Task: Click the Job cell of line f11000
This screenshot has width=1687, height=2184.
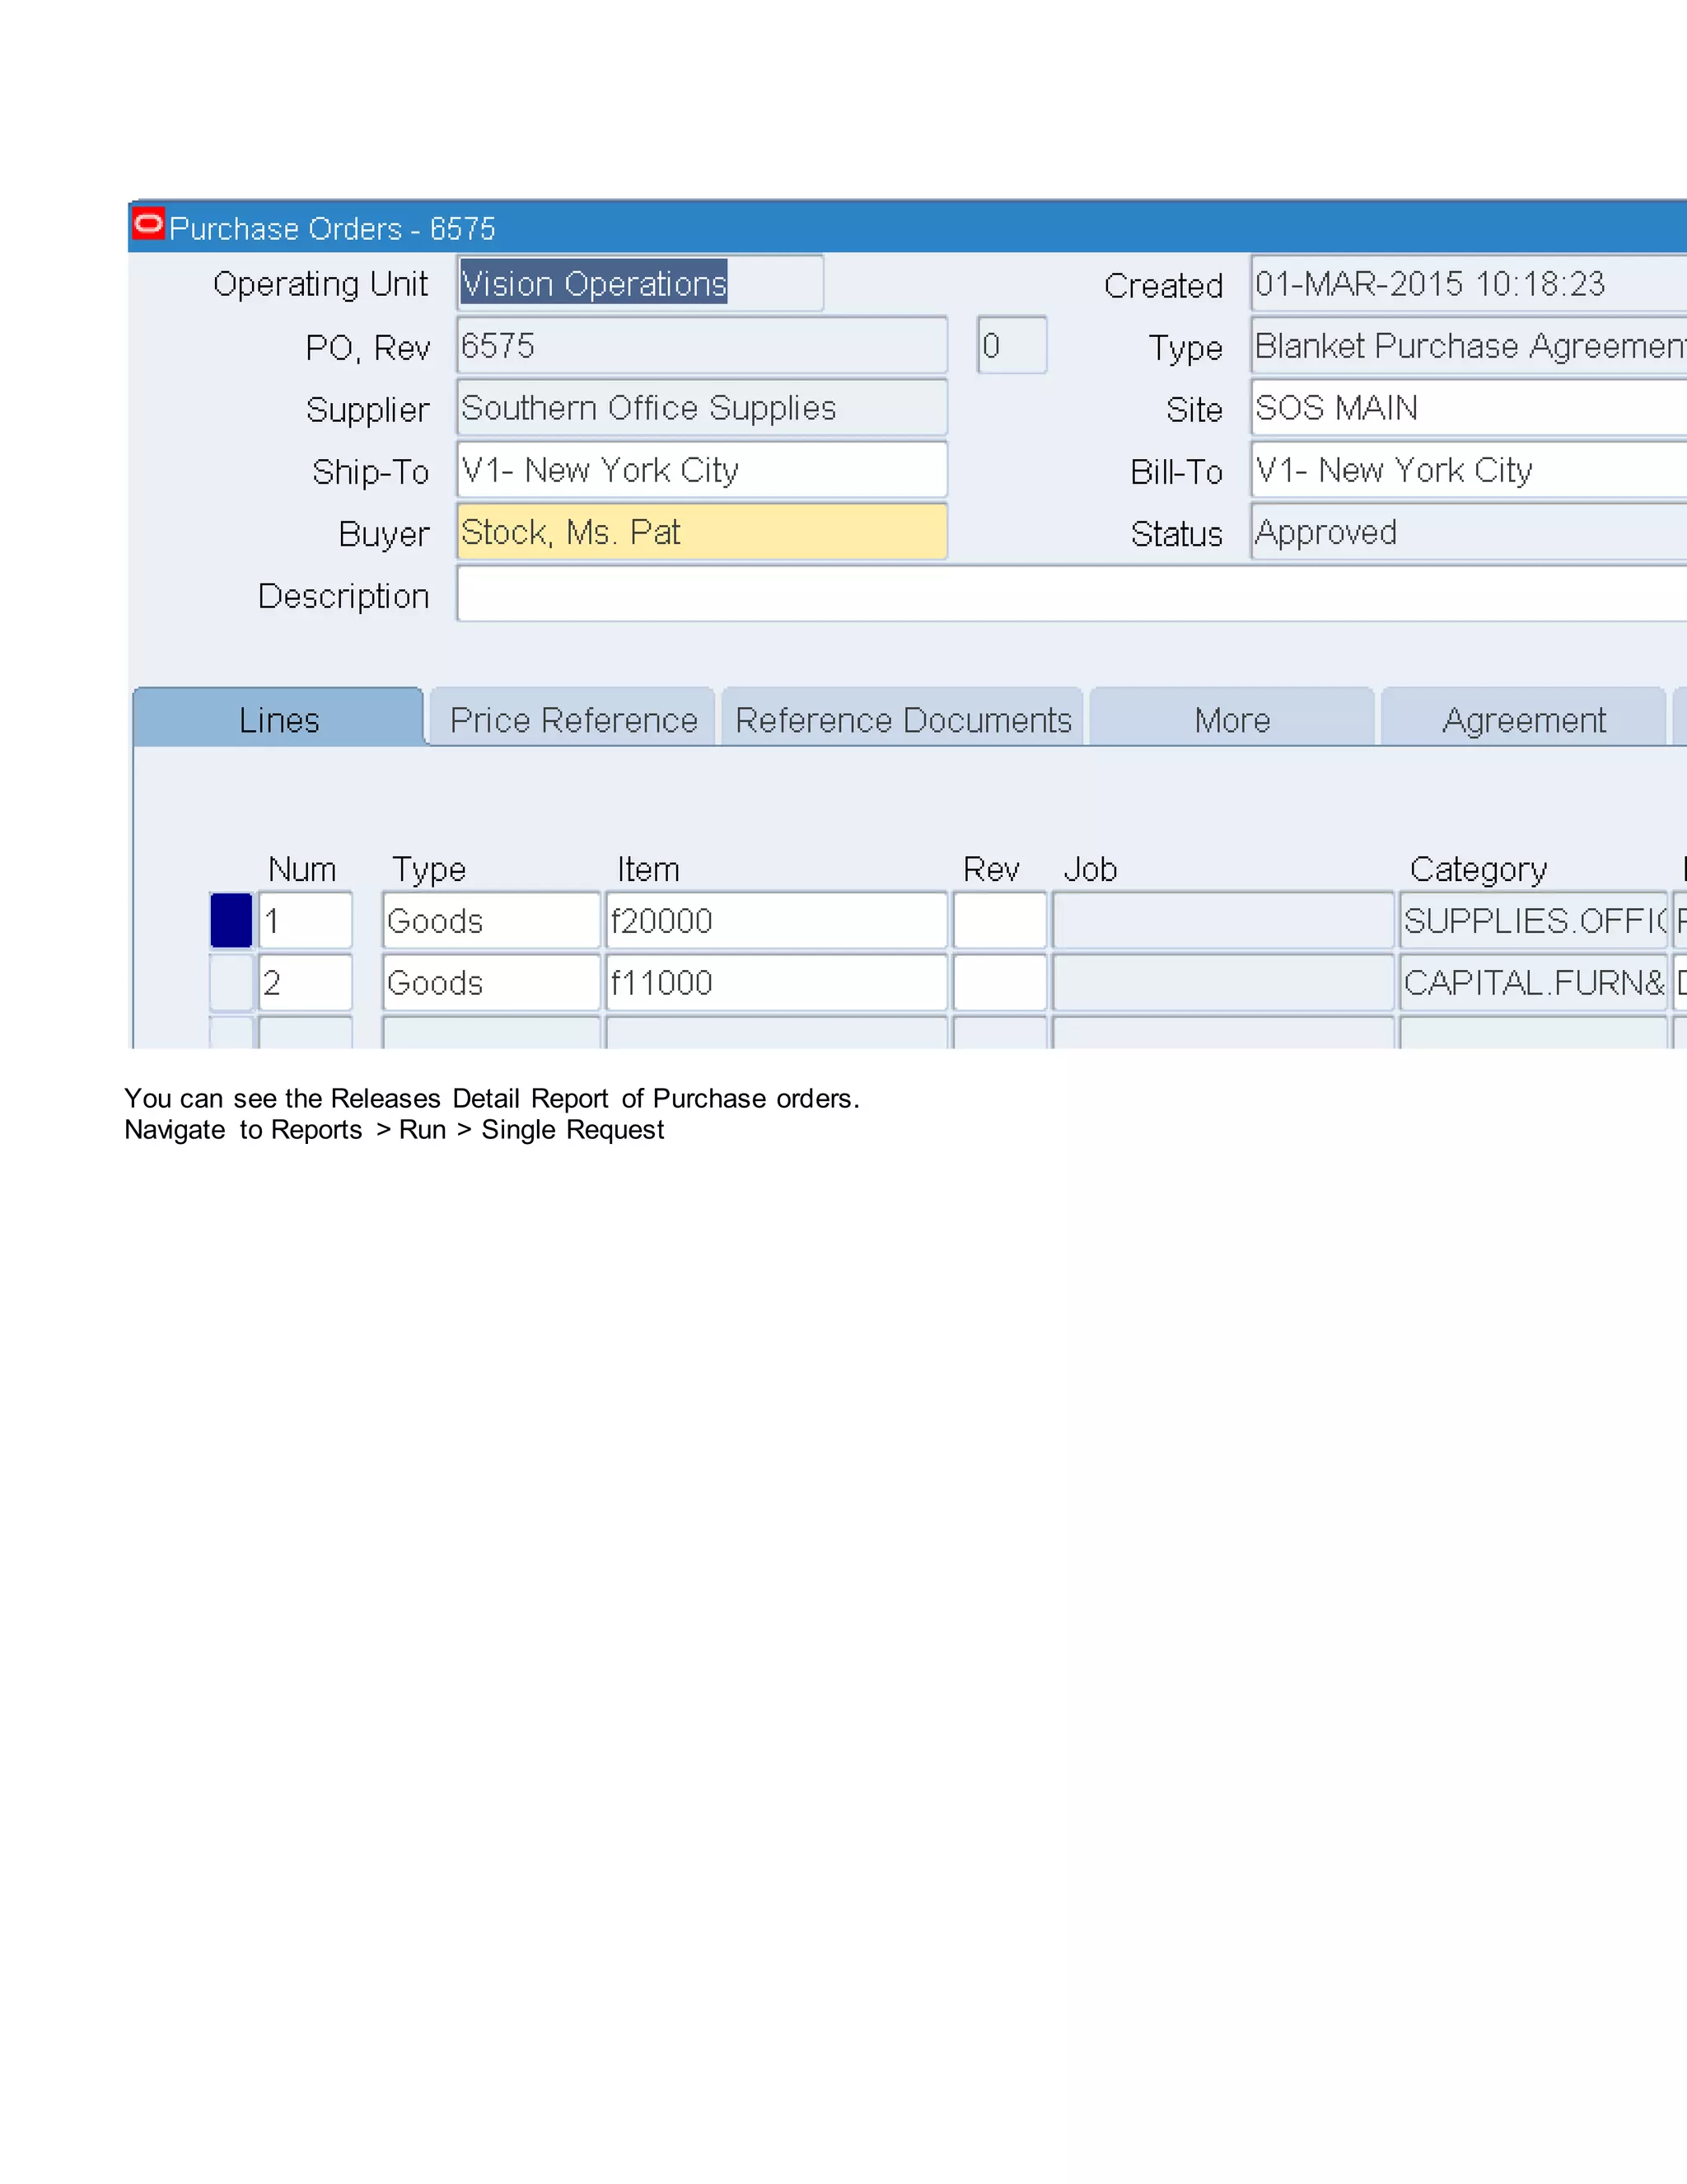Action: 1223,982
